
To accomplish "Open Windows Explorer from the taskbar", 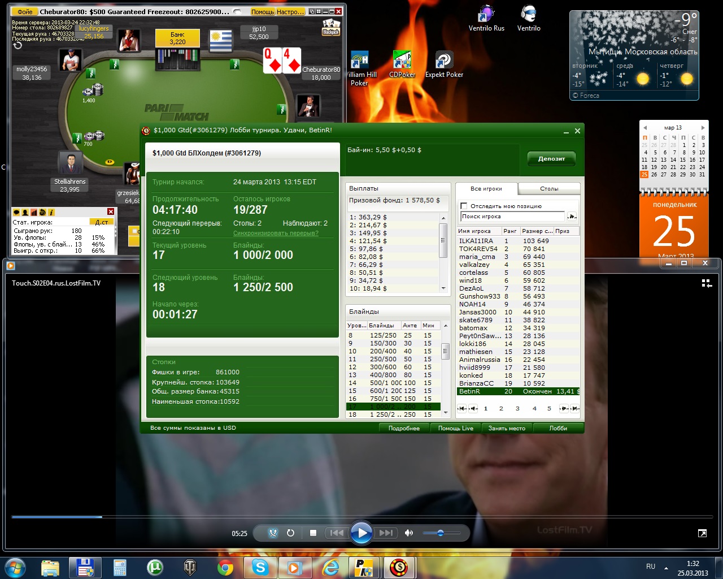I will pos(50,567).
